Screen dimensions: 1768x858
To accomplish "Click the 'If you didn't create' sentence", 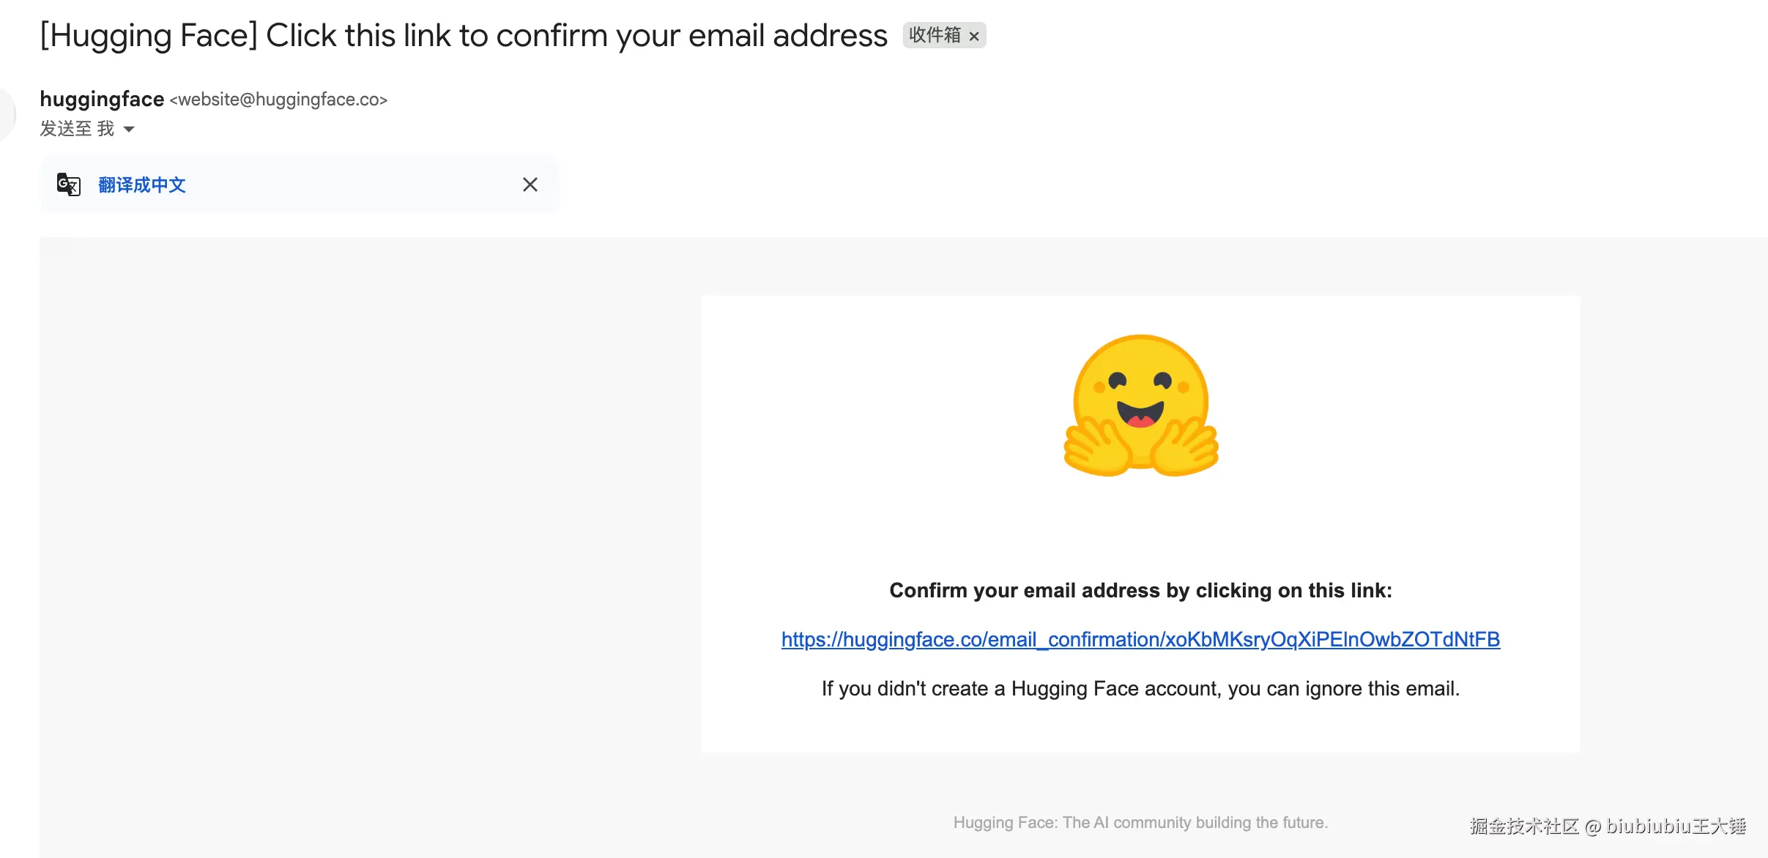I will point(1140,688).
